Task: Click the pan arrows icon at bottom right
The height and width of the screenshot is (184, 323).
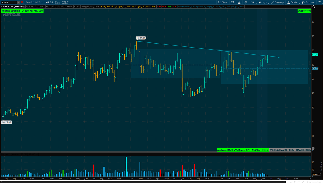Action: point(295,182)
